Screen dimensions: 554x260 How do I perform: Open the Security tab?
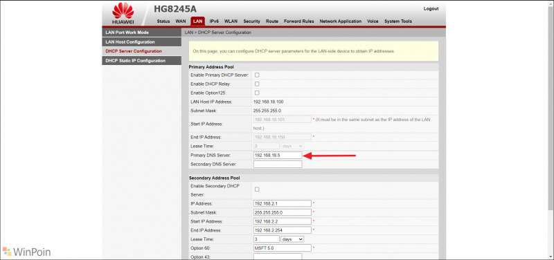tap(251, 21)
